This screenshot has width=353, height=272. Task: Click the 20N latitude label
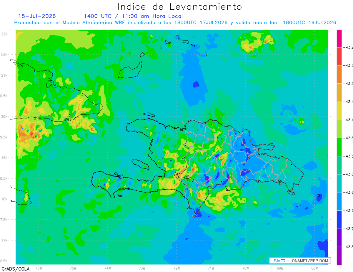(x=5, y=116)
